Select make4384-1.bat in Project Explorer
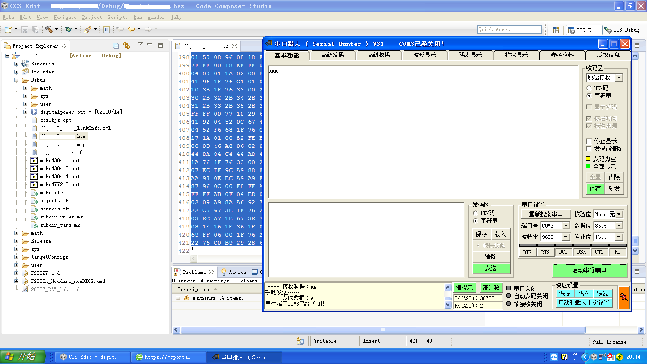Image resolution: width=647 pixels, height=364 pixels. pos(55,160)
